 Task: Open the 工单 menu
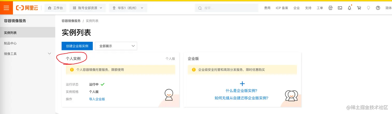coord(320,8)
